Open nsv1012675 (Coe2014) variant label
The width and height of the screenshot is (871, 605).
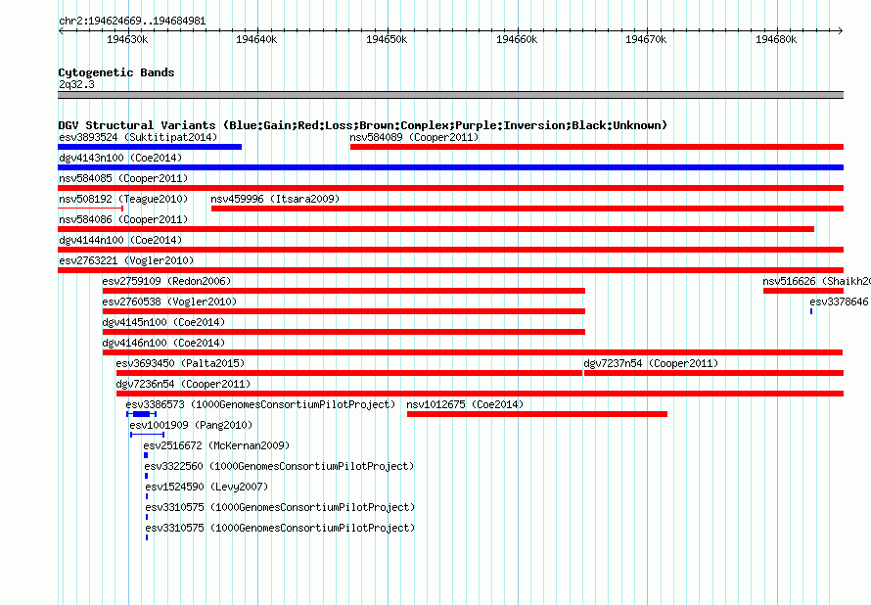pos(465,404)
